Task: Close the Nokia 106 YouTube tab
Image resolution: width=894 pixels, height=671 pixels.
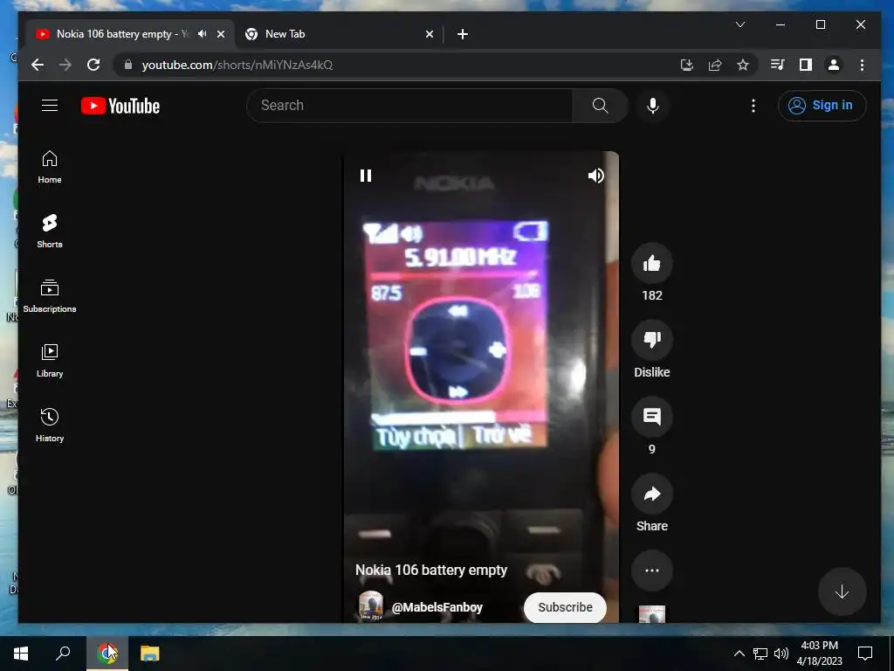Action: click(221, 34)
